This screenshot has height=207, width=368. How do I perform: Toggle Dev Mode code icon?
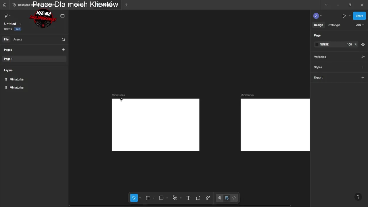[234, 198]
